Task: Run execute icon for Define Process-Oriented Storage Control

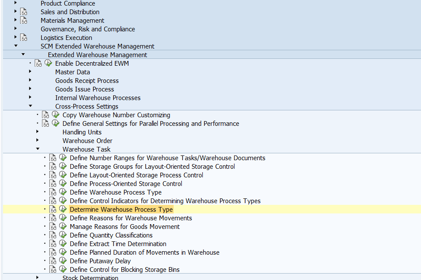Action: click(63, 183)
